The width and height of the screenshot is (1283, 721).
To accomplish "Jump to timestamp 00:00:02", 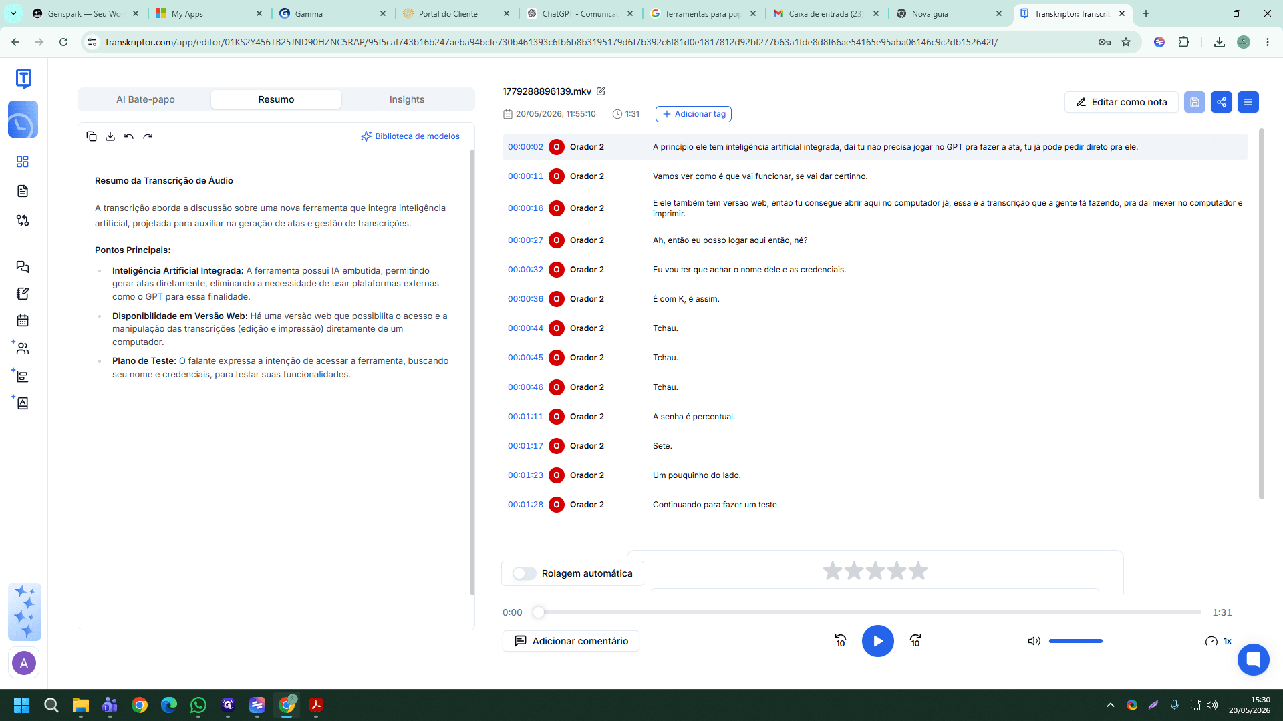I will coord(525,147).
